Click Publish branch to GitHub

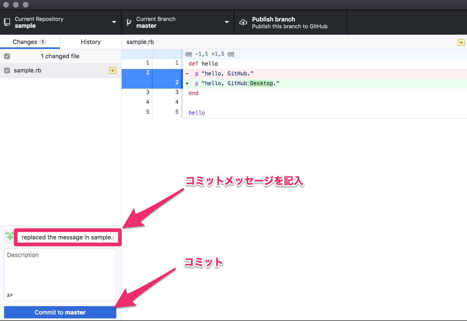(x=290, y=22)
